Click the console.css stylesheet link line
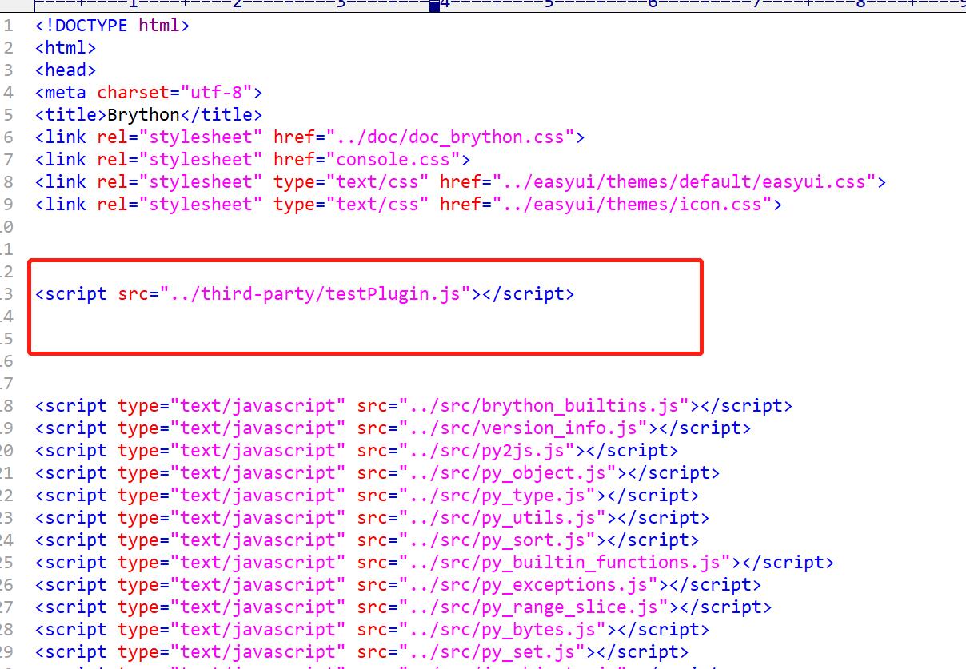Screen dimensions: 966x669 click(253, 160)
